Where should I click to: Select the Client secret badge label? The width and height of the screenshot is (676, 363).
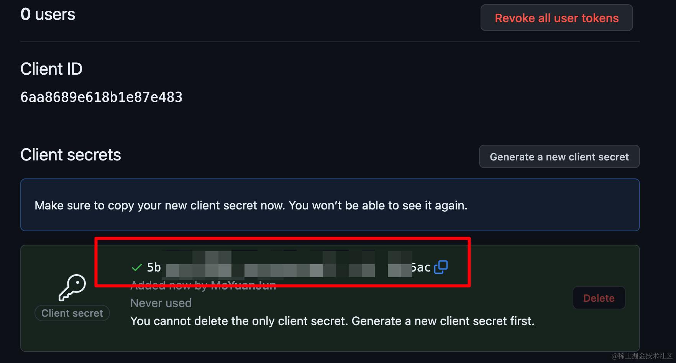[x=72, y=313]
